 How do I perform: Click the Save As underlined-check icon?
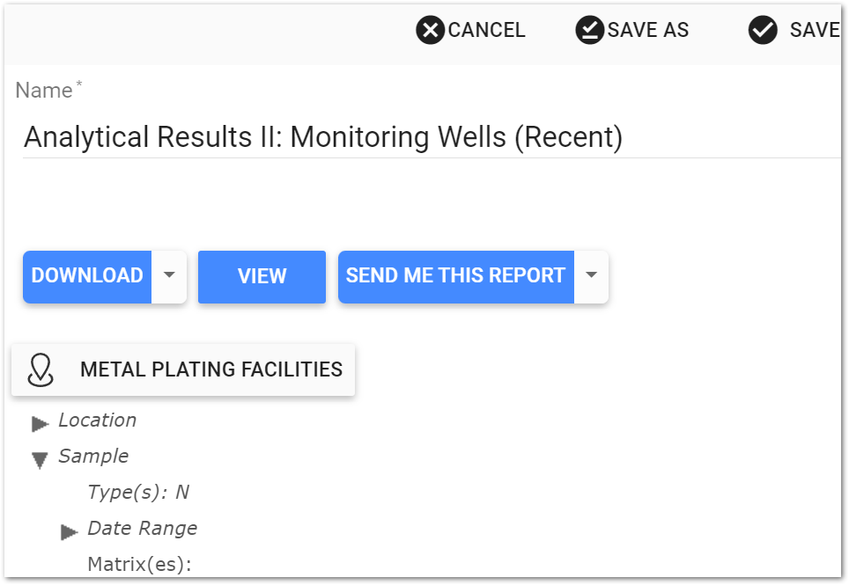coord(589,31)
